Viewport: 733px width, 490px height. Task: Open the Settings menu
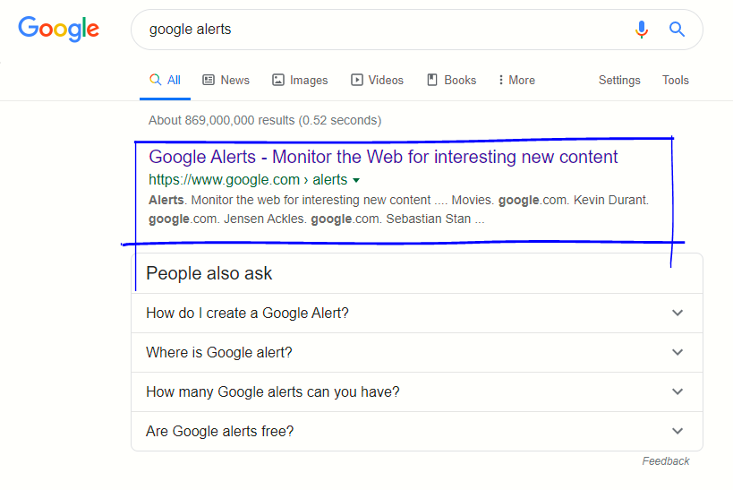pos(619,80)
